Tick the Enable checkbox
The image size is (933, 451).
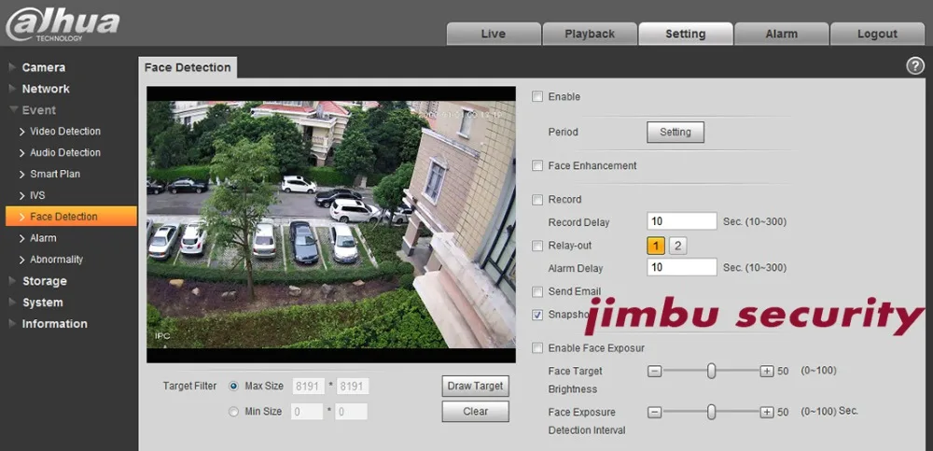point(537,96)
